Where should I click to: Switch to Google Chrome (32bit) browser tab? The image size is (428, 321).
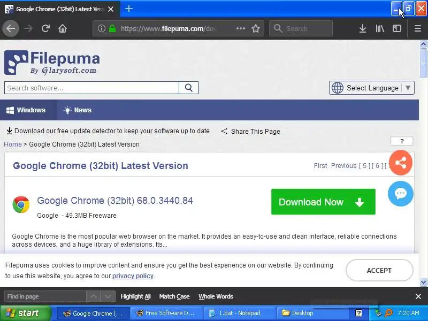pyautogui.click(x=59, y=9)
